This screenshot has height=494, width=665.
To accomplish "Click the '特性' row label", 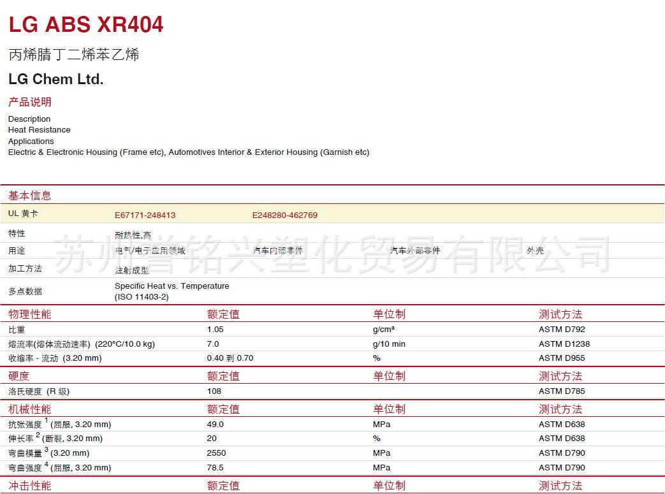I will [17, 233].
